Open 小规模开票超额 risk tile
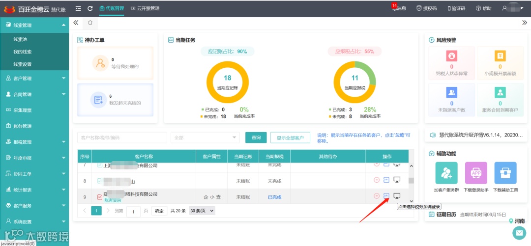Image resolution: width=531 pixels, height=246 pixels. coord(500,63)
